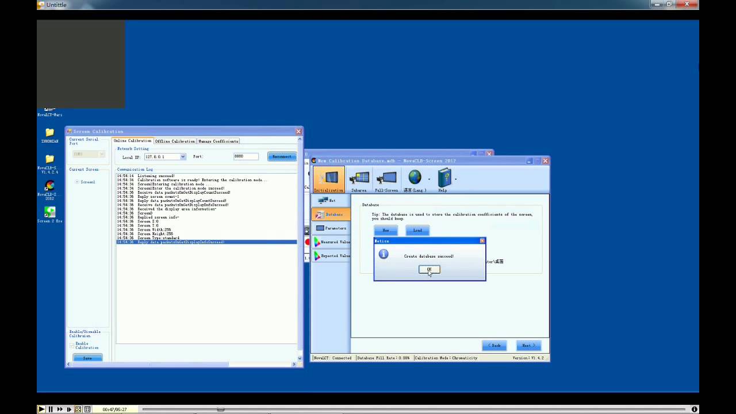The width and height of the screenshot is (736, 414).
Task: Toggle the player fullscreen icon
Action: pos(78,409)
